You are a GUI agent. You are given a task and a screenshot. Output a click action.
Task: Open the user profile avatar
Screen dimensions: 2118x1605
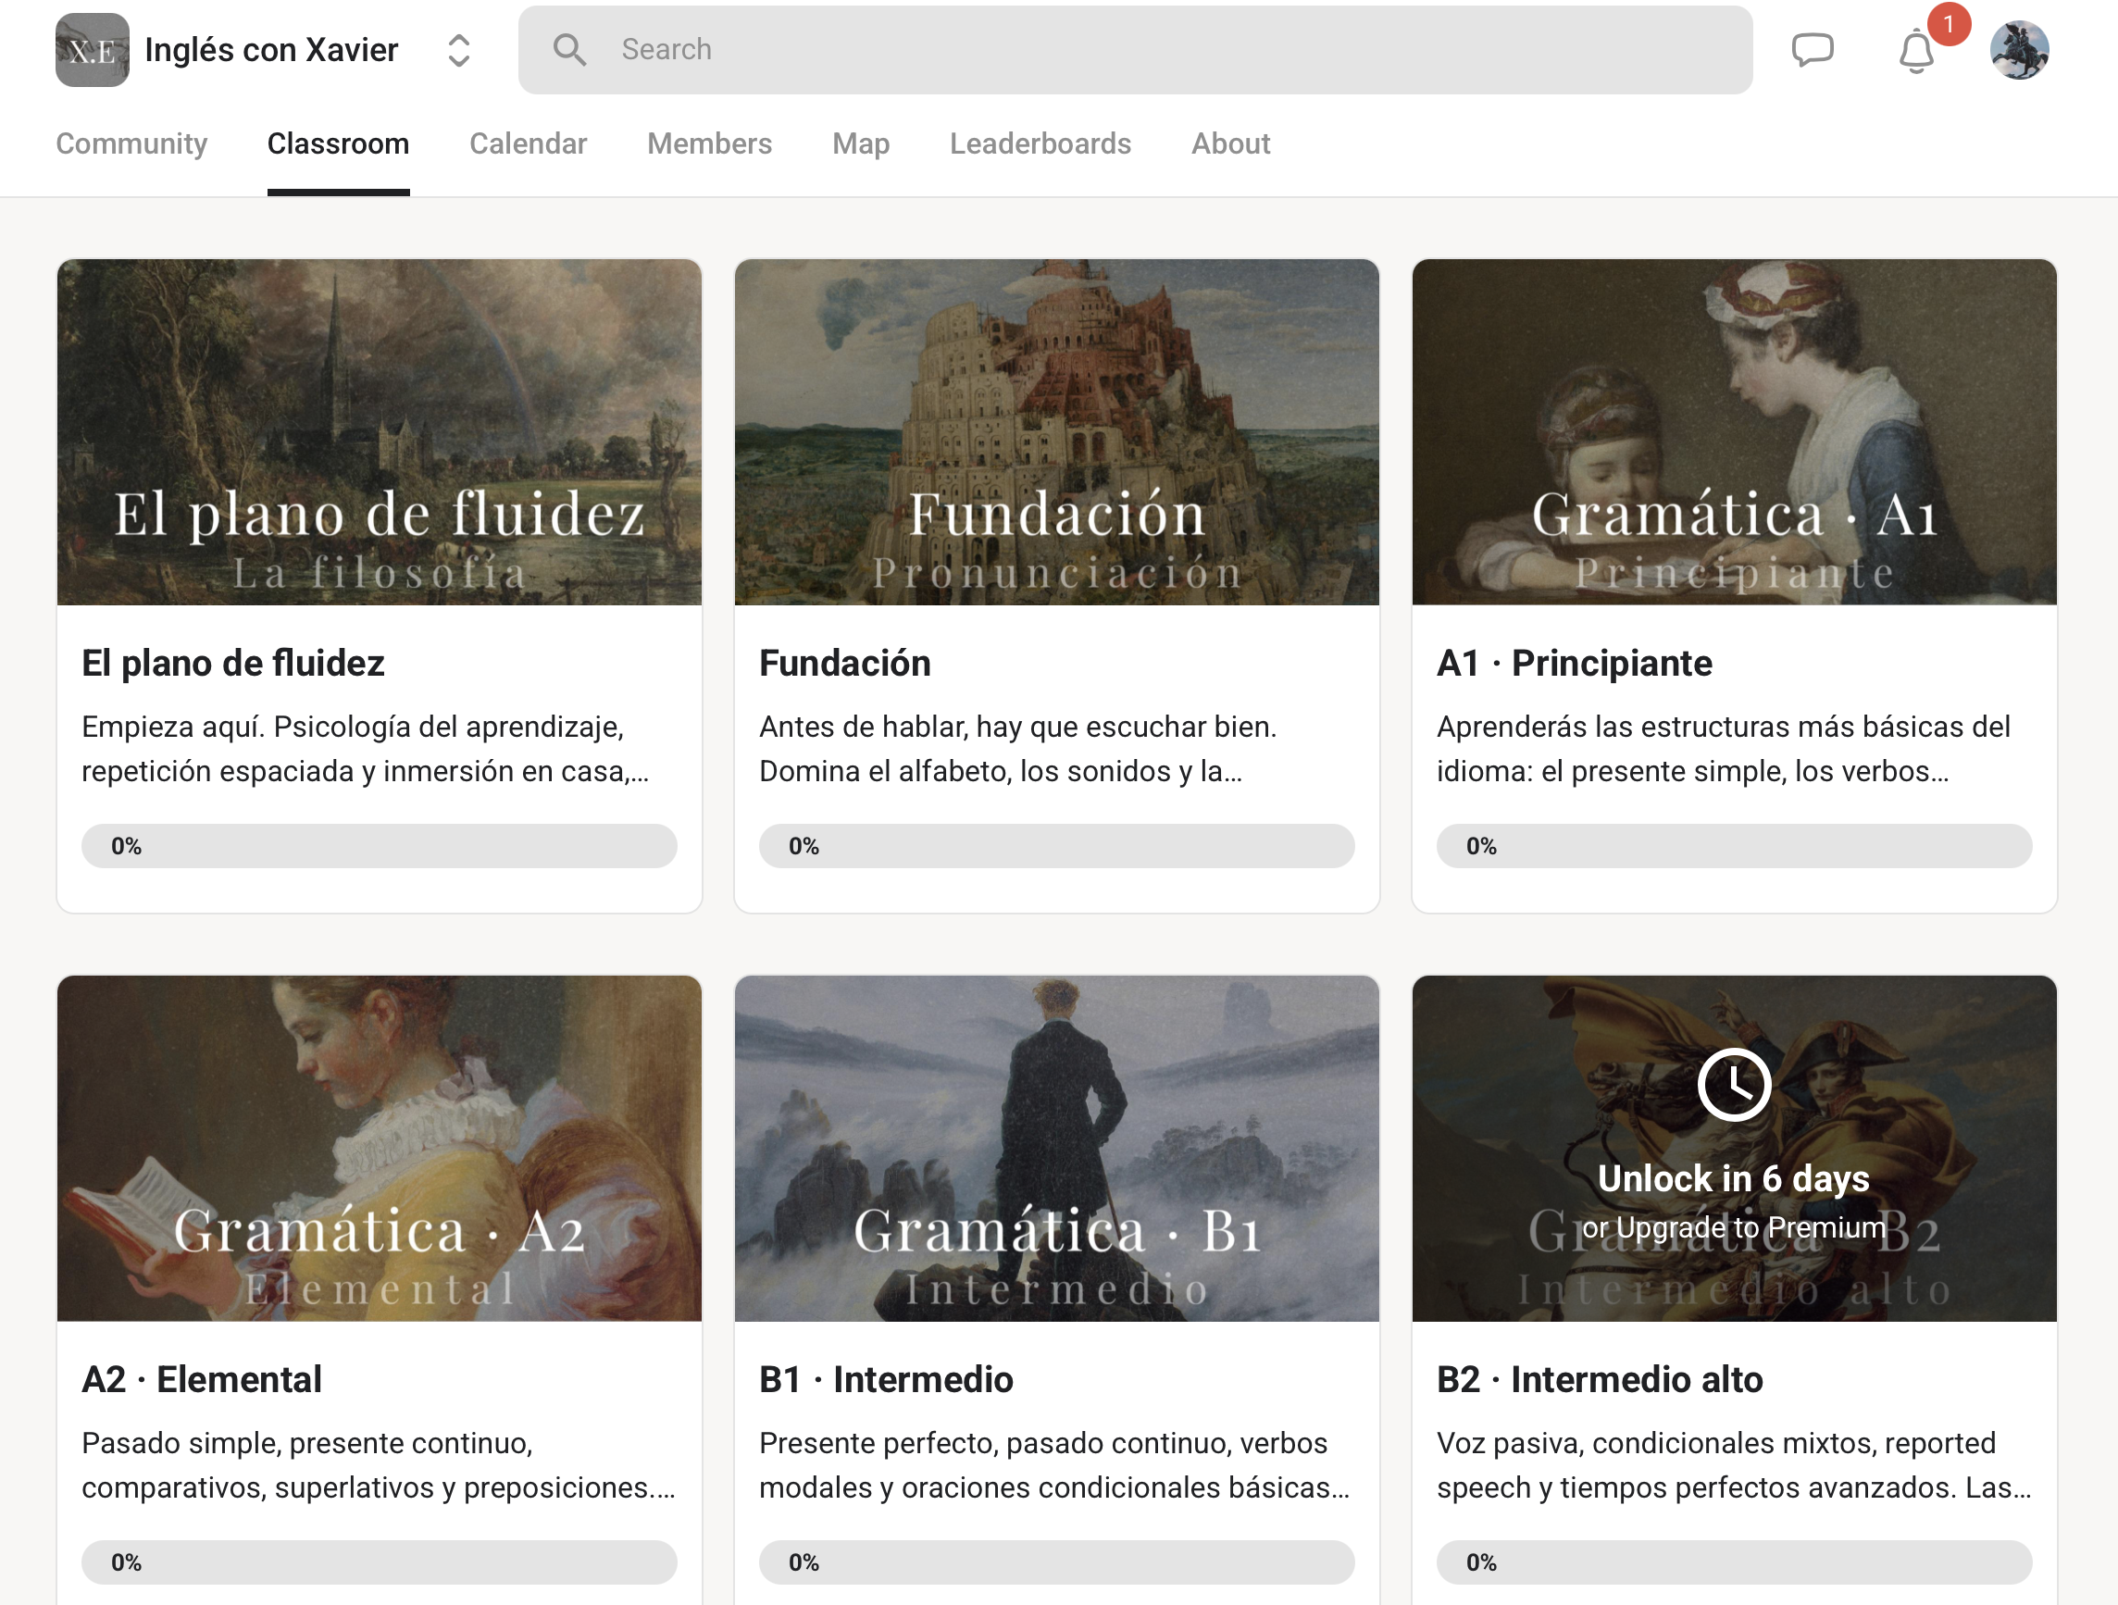pos(2018,50)
